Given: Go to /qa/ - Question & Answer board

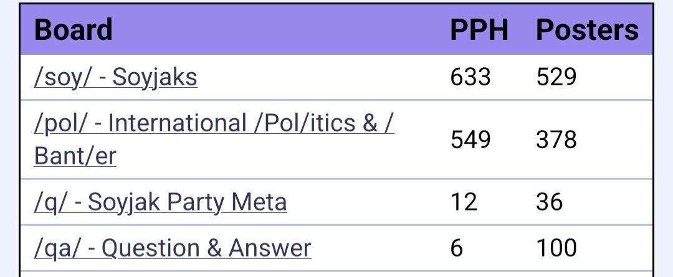Looking at the screenshot, I should tap(173, 248).
